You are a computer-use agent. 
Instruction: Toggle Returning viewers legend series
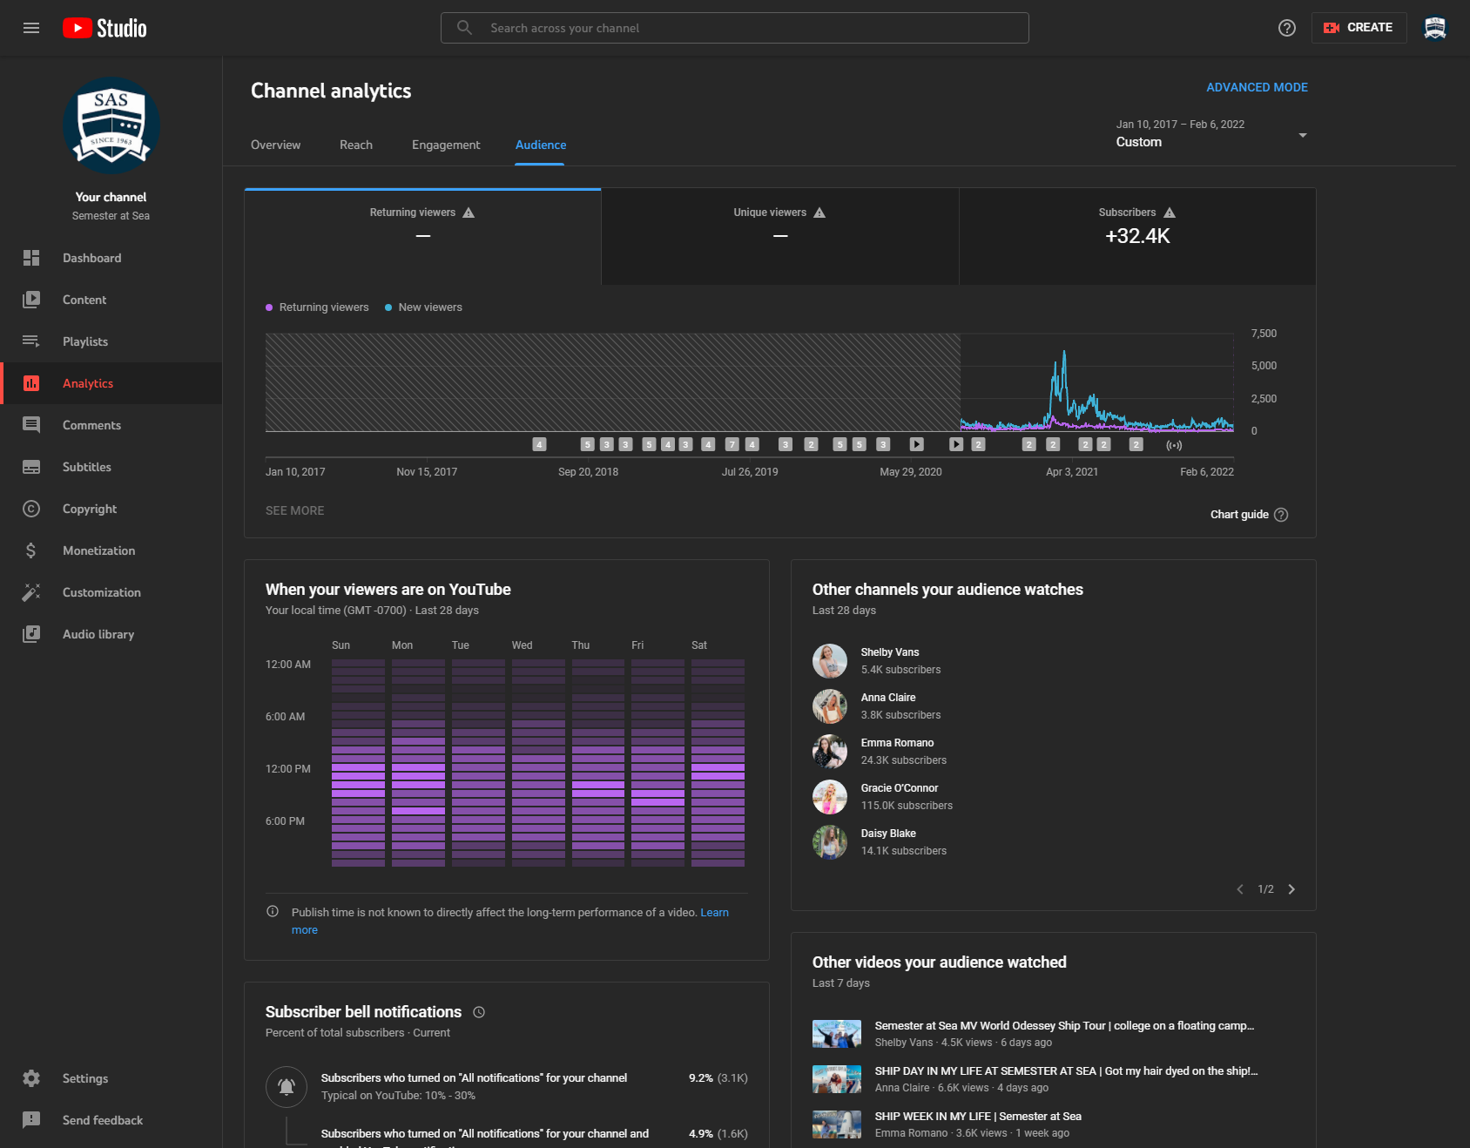pyautogui.click(x=317, y=307)
